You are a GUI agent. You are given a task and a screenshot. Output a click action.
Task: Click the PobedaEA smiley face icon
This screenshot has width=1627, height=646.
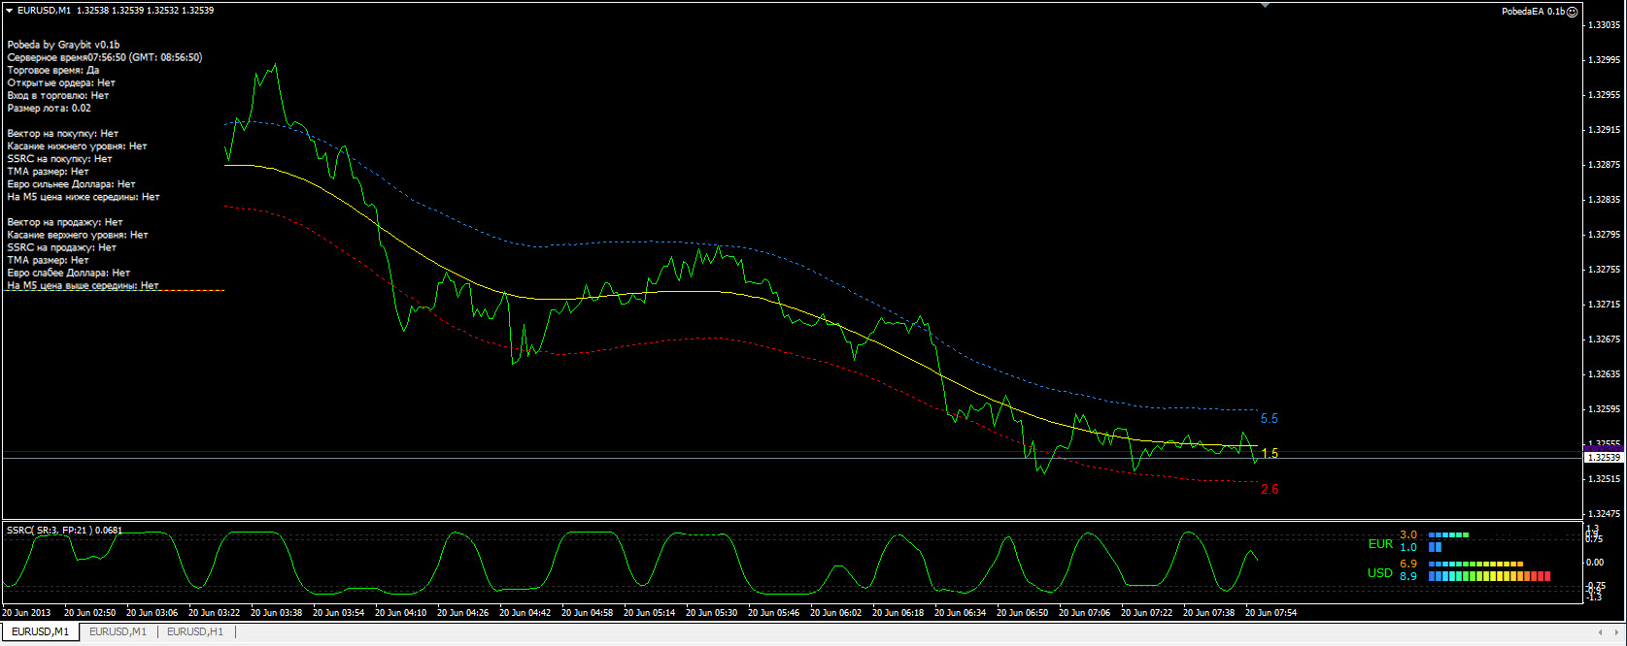click(x=1572, y=12)
